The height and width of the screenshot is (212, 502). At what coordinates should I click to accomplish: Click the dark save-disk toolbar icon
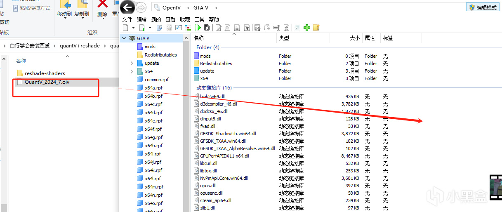(207, 28)
